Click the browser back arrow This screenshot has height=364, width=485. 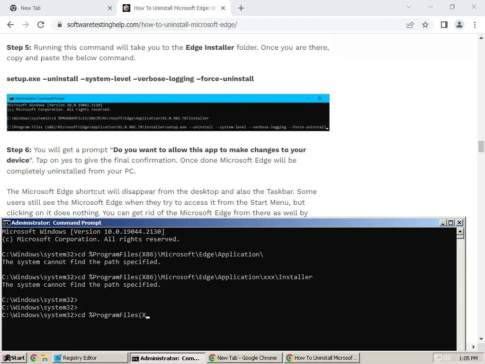coord(10,25)
